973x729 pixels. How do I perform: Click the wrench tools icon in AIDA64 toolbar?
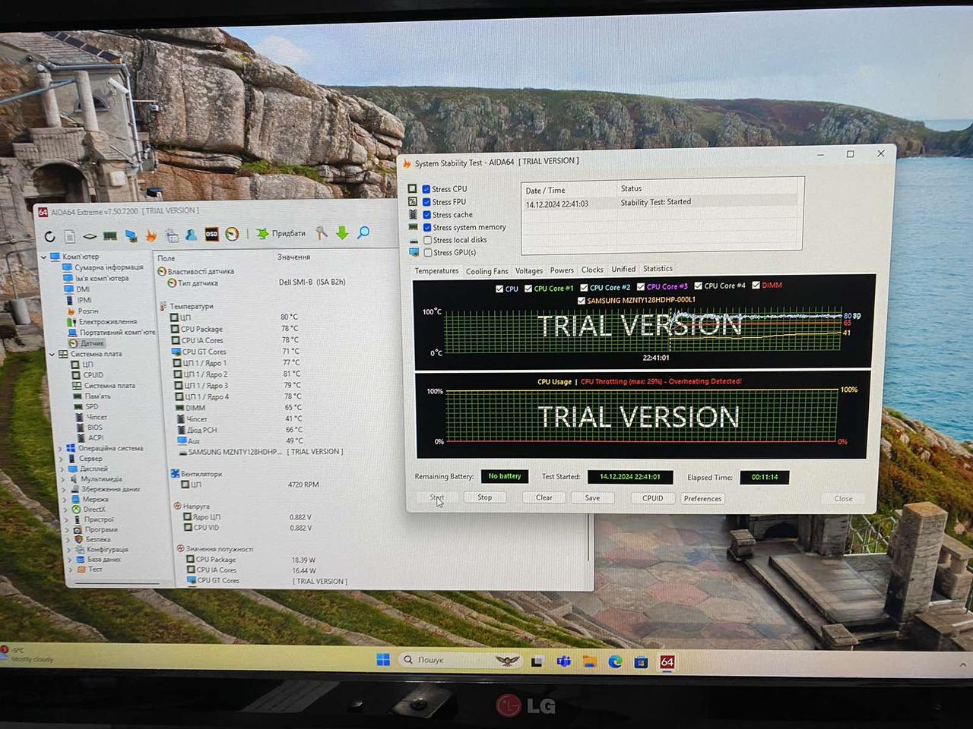point(322,233)
